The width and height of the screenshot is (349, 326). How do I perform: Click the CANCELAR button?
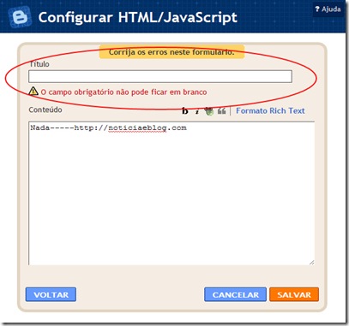pyautogui.click(x=235, y=294)
